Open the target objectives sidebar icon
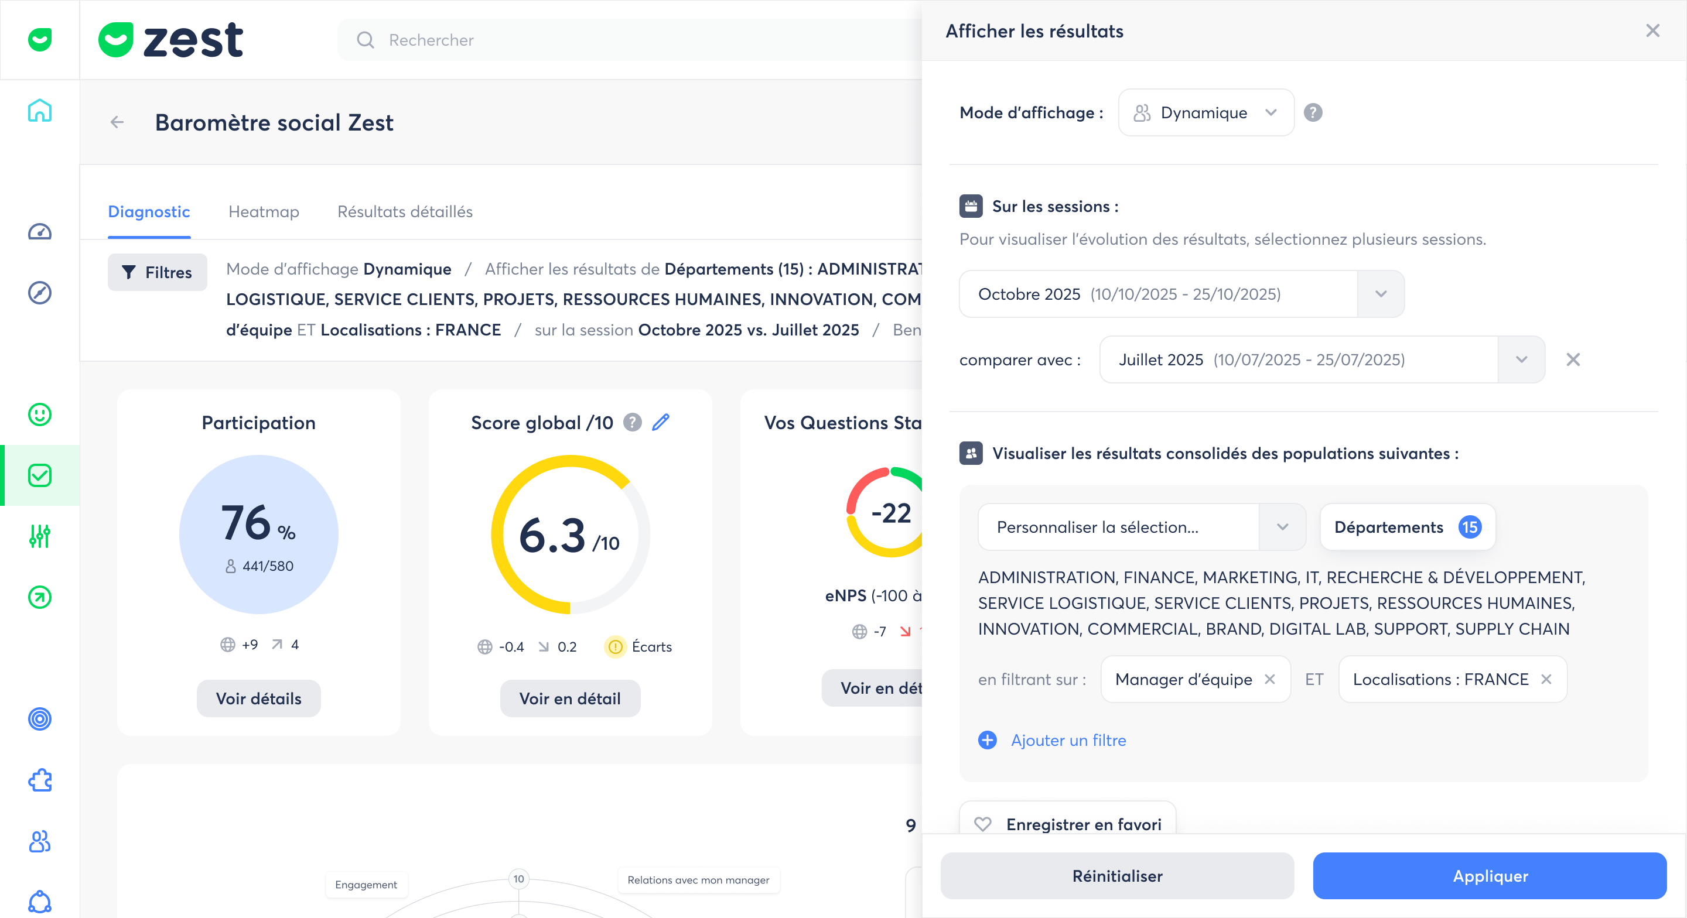Screen dimensions: 1687x918 tap(39, 719)
